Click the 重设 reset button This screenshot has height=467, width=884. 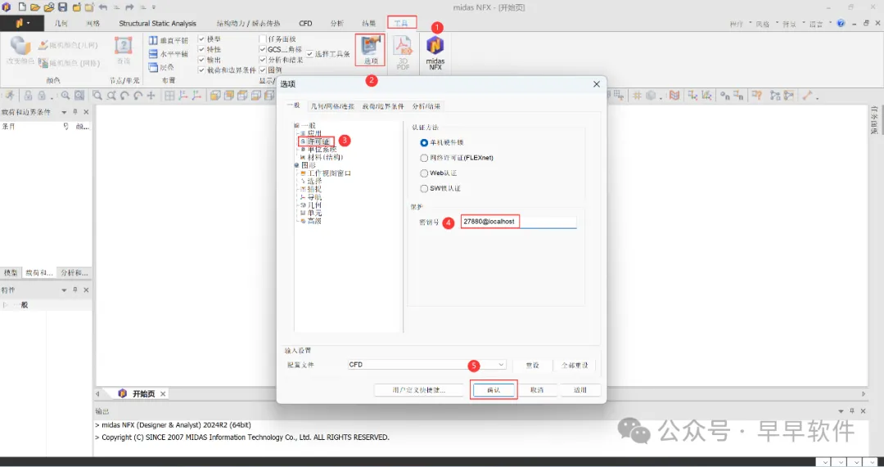click(532, 365)
